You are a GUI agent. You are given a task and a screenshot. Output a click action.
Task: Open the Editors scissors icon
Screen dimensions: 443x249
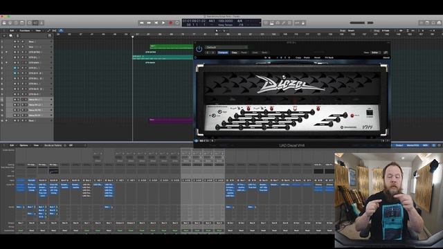pos(42,23)
